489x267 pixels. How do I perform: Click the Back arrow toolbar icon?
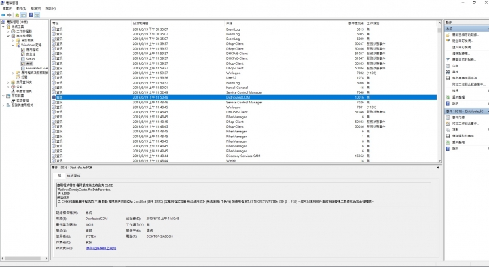[x=3, y=15]
